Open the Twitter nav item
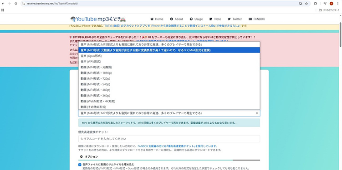Viewport: 342px width, 170px height. click(x=235, y=19)
